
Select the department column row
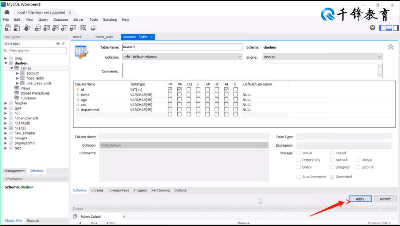181,110
